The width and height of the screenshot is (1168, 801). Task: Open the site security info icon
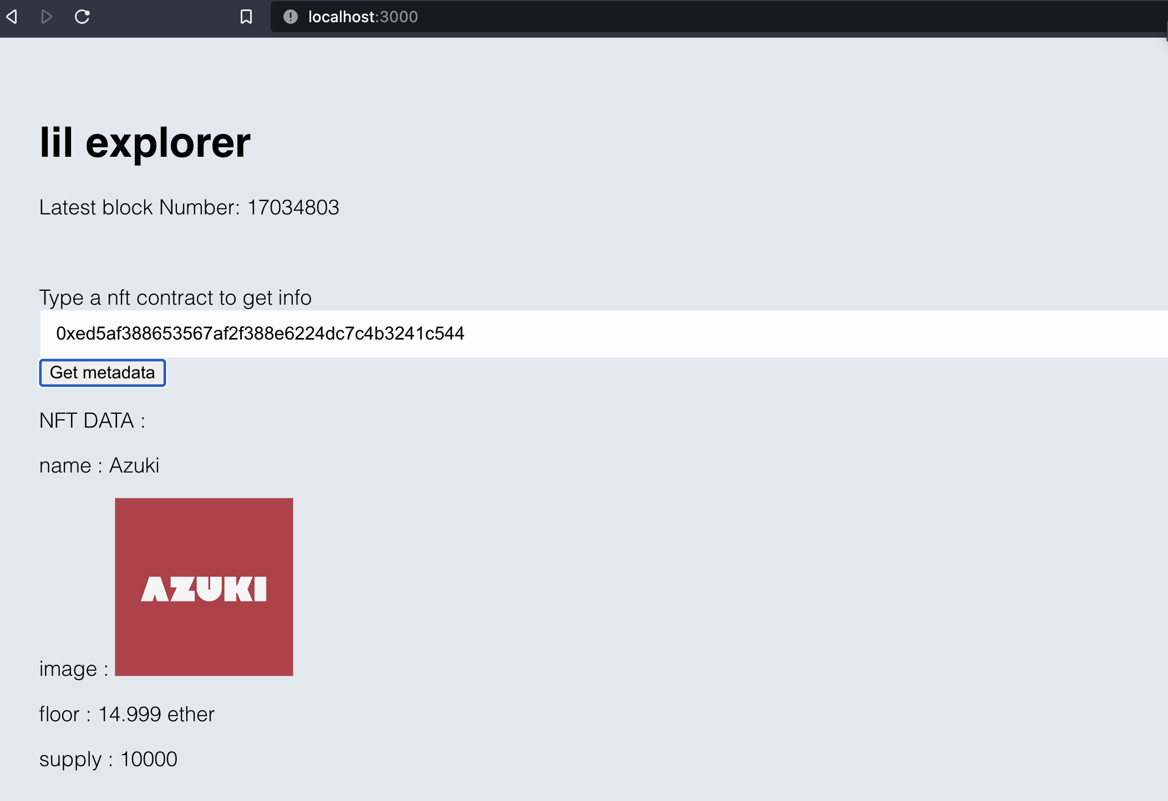click(x=290, y=17)
